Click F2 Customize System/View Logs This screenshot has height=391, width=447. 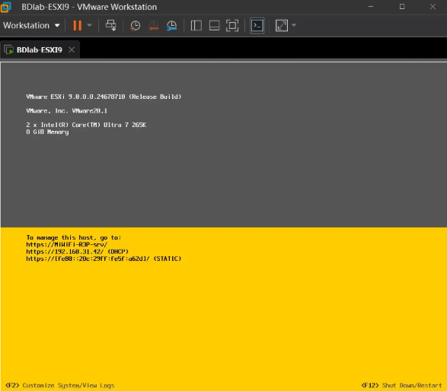pyautogui.click(x=60, y=386)
